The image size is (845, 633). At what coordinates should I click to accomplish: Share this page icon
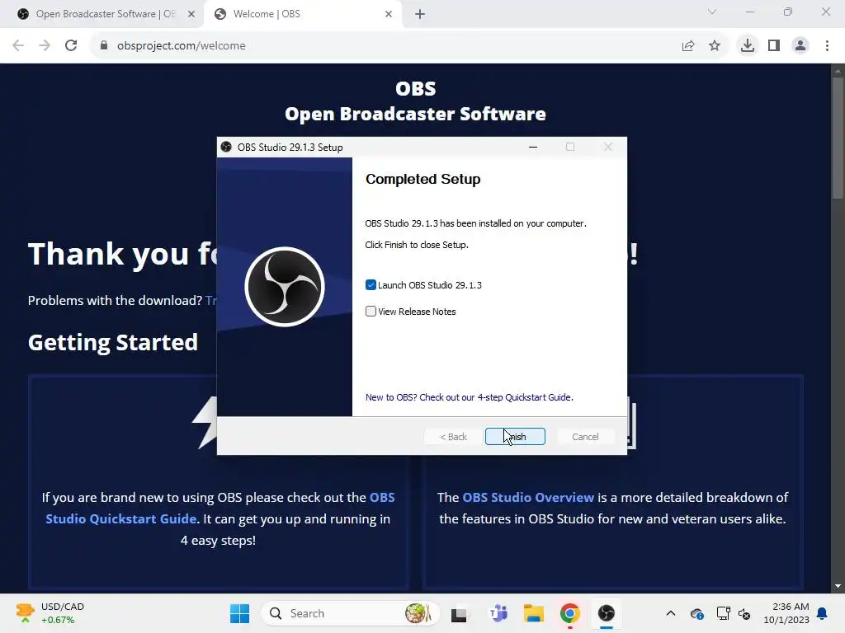click(x=688, y=46)
